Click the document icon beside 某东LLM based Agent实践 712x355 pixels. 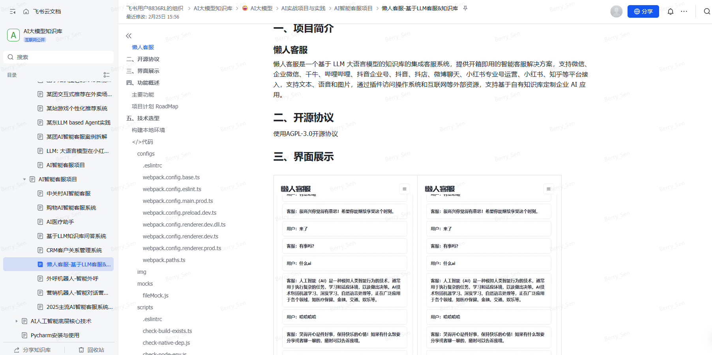point(40,123)
